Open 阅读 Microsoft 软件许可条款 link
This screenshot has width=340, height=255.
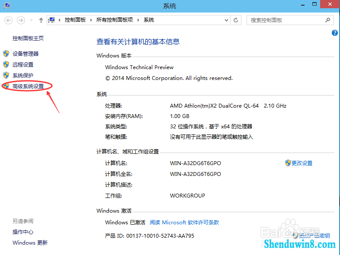184,223
